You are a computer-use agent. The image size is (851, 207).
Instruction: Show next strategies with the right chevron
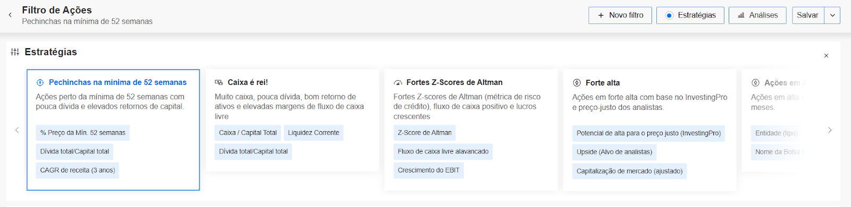pos(830,130)
